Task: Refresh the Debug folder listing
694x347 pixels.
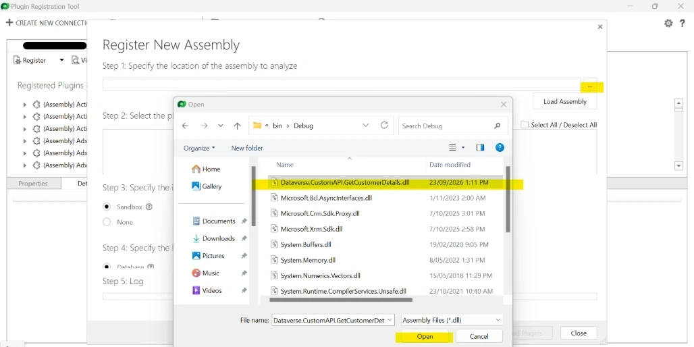Action: coord(384,126)
